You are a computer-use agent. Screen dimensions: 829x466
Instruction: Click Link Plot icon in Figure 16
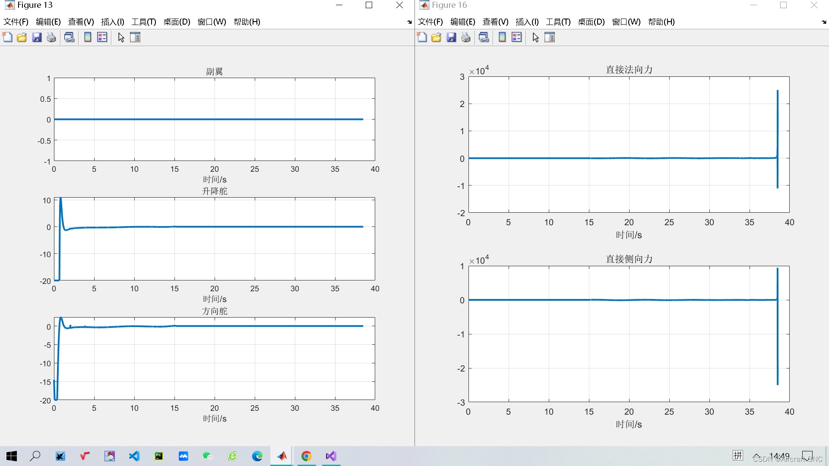pyautogui.click(x=484, y=38)
